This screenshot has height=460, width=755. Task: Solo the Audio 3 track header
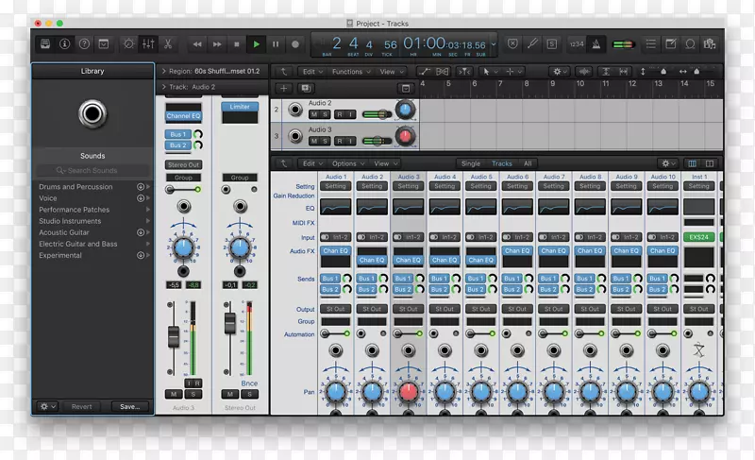(326, 141)
